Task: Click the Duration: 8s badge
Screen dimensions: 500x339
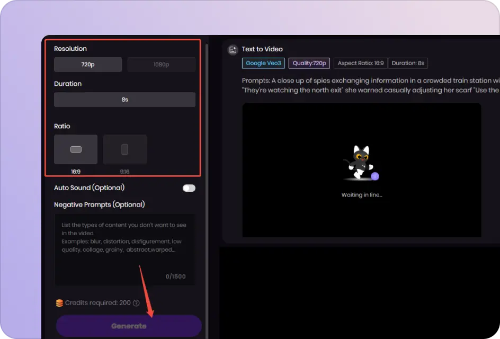Action: tap(408, 63)
